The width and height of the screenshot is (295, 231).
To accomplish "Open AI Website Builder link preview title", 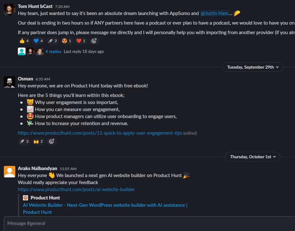I will 105,209.
